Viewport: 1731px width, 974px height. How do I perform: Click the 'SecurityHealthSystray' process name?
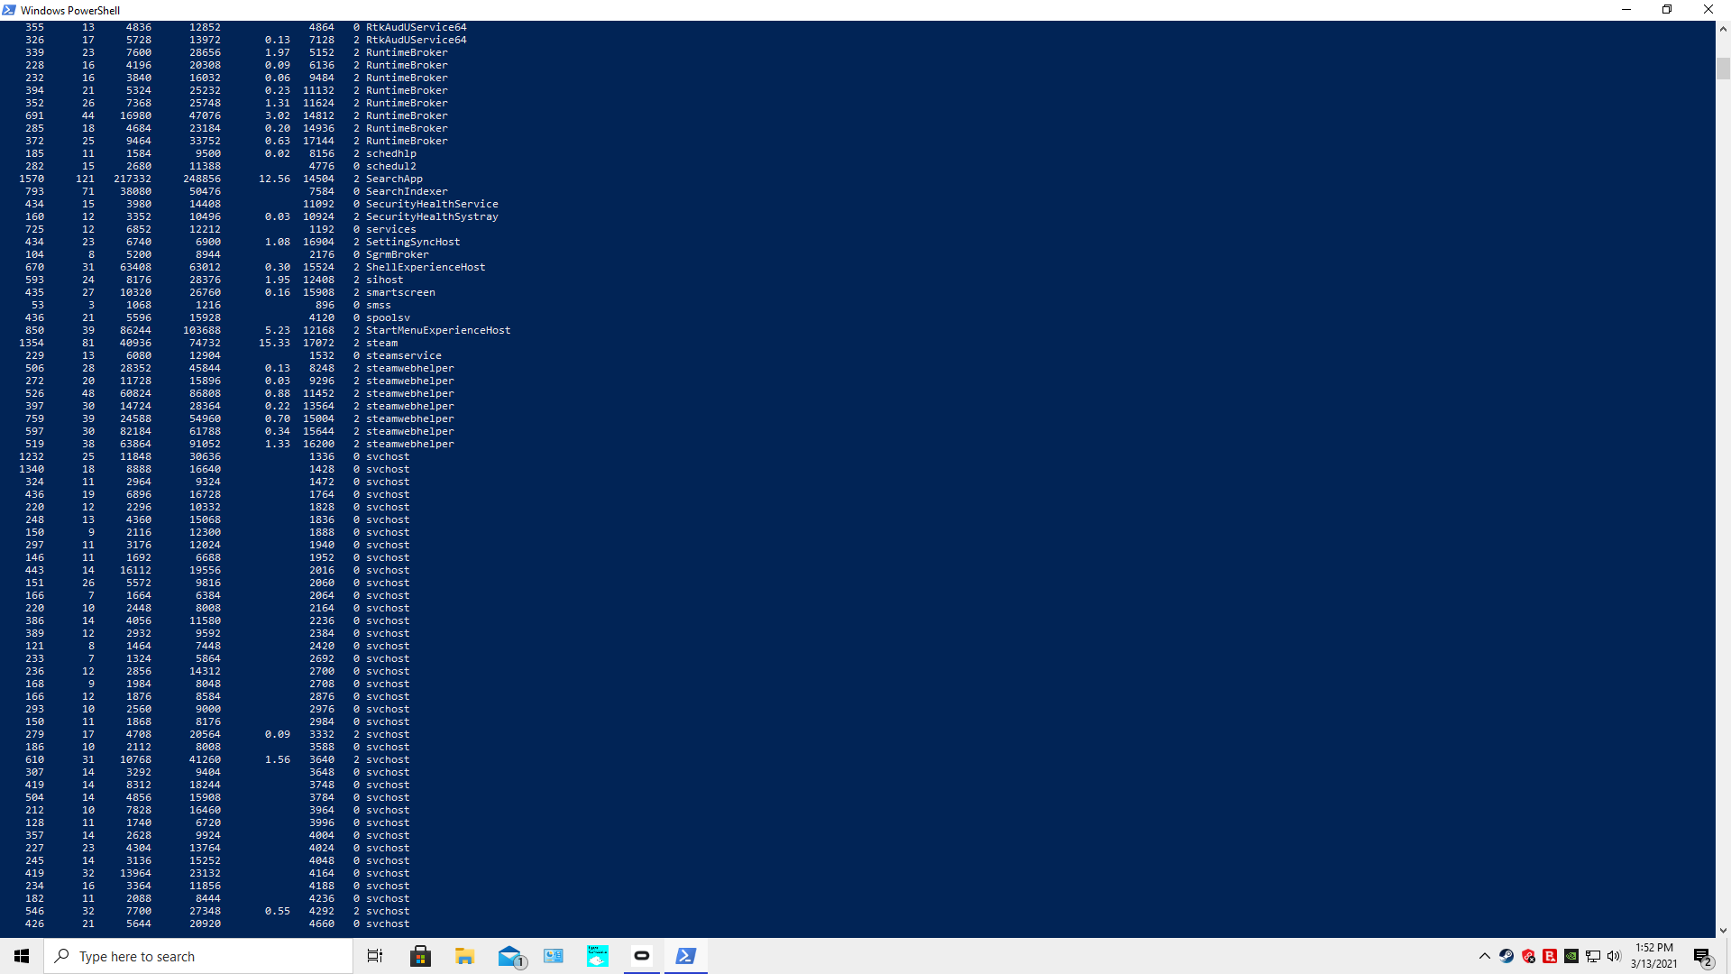point(432,216)
